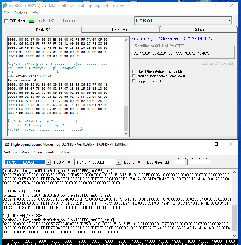Click the GetKISS+ app icon in title bar
The width and height of the screenshot is (241, 245).
5,6
